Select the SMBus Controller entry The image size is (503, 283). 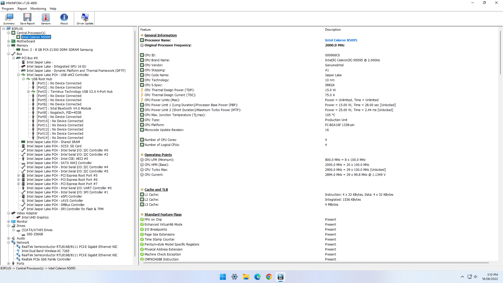point(56,205)
